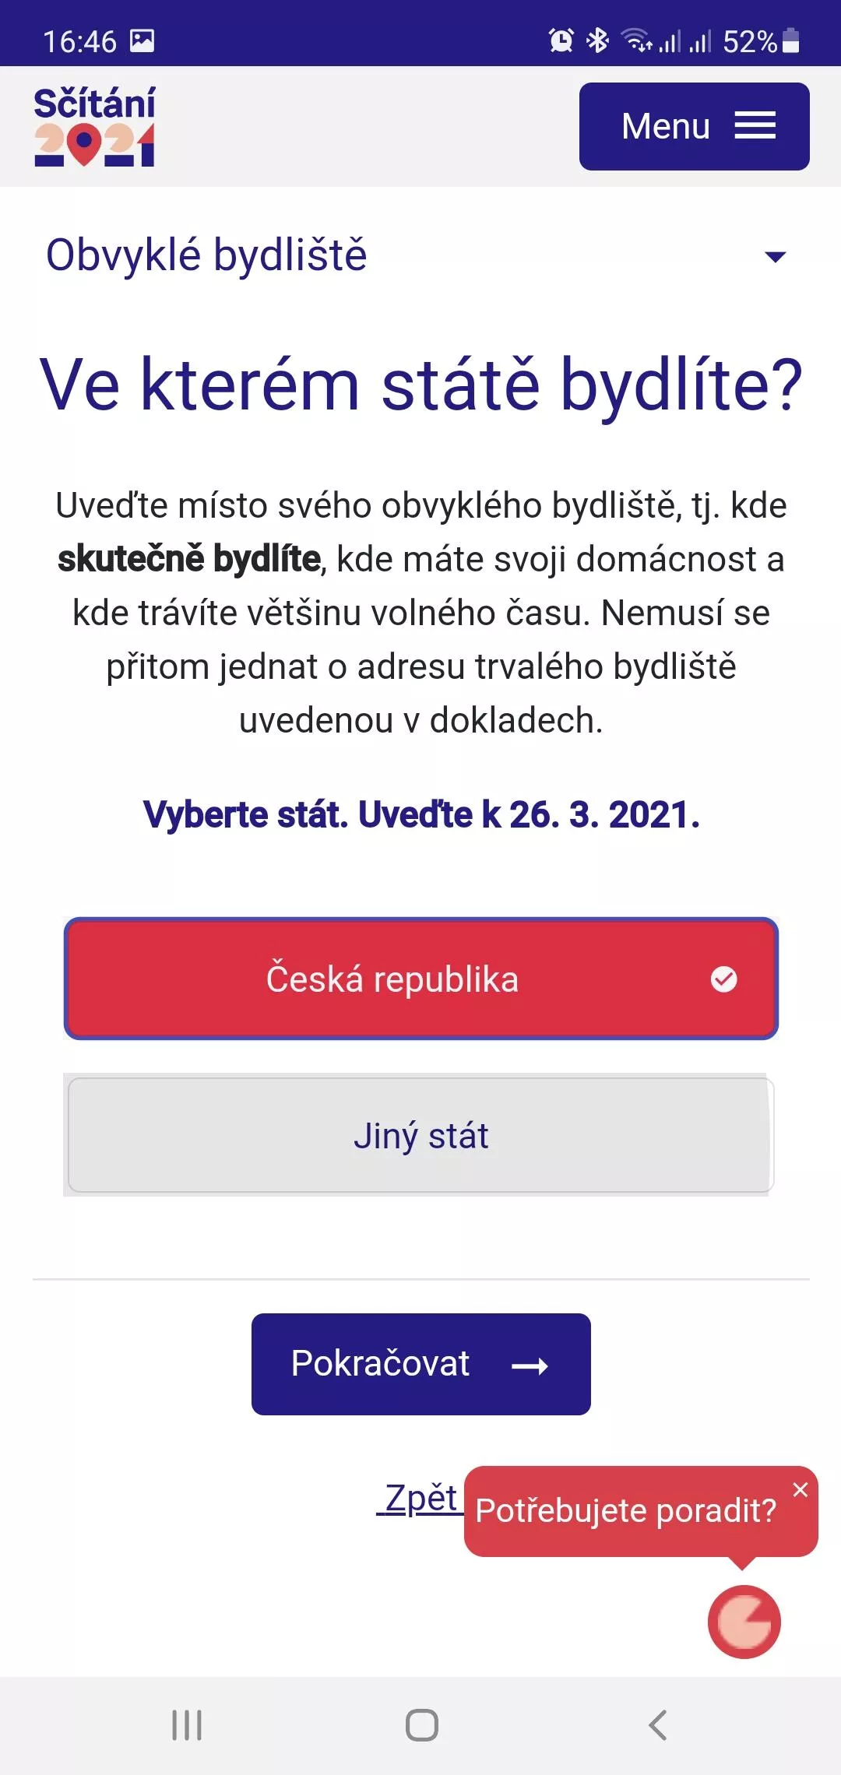Tap the Sčítání 2021 logo
The width and height of the screenshot is (841, 1775).
94,126
